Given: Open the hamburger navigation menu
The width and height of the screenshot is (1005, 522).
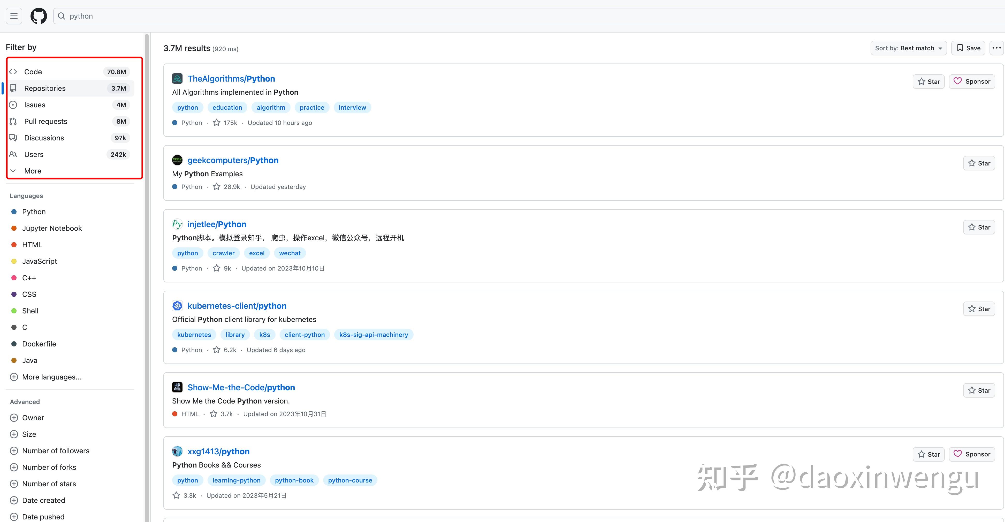Looking at the screenshot, I should (14, 15).
